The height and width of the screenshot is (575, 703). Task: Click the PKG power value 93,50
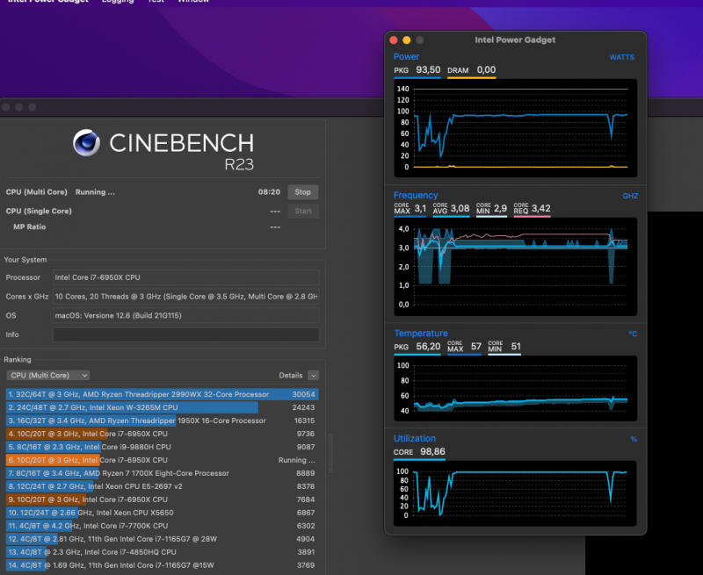(x=428, y=70)
